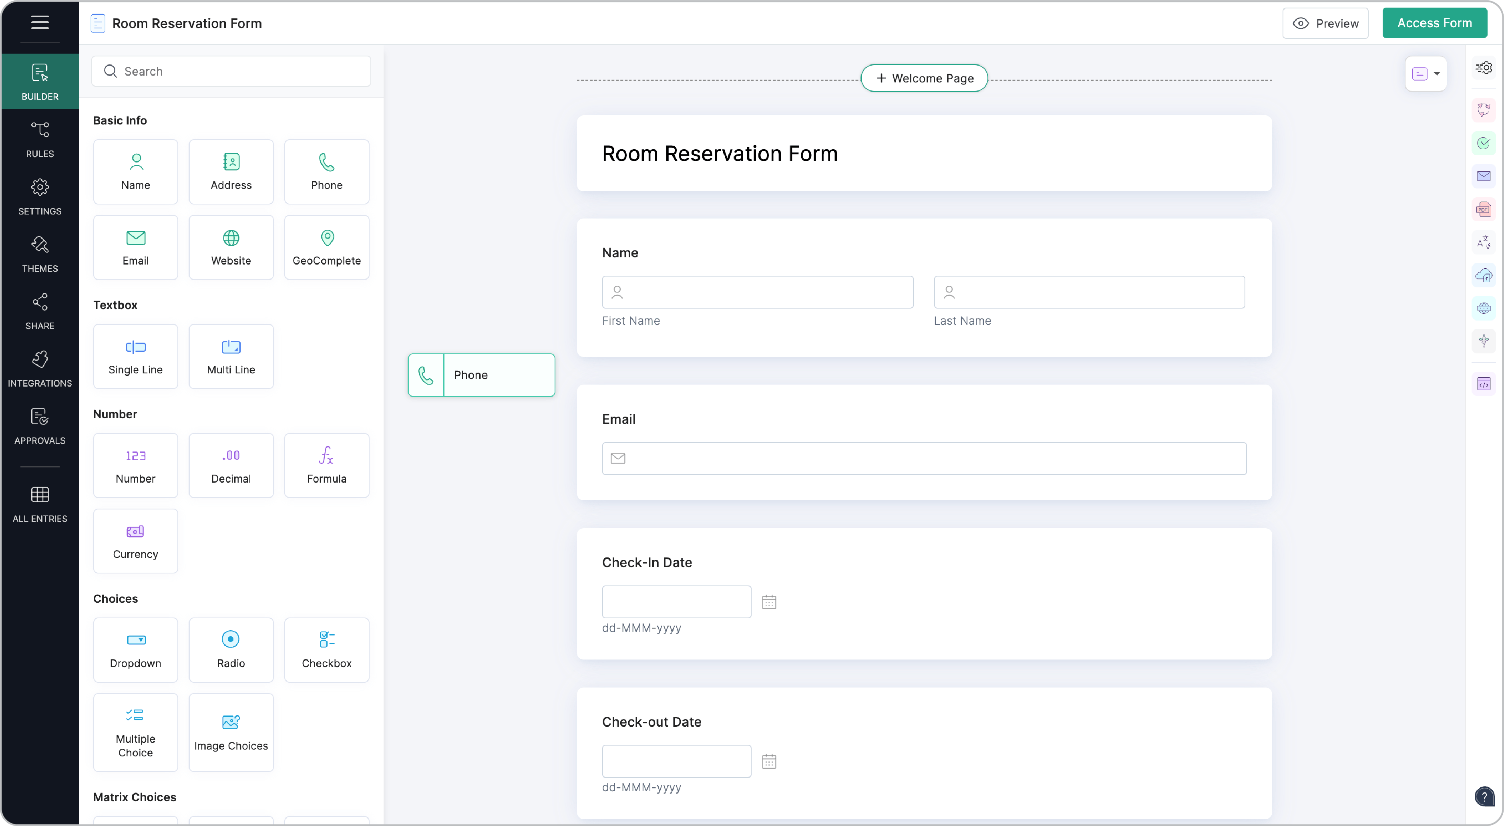The image size is (1504, 826).
Task: Toggle the hamburger menu
Action: [40, 22]
